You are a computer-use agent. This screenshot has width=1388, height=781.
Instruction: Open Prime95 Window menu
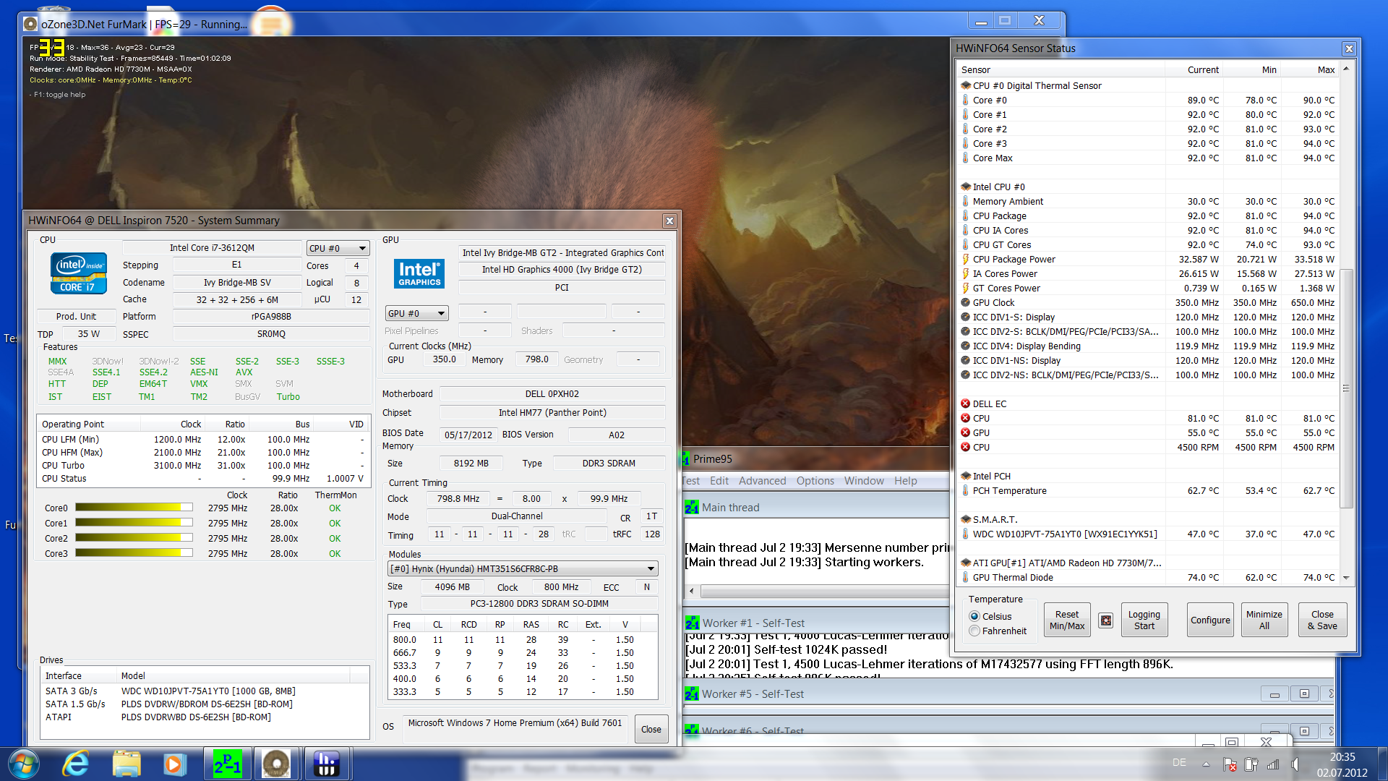[864, 480]
